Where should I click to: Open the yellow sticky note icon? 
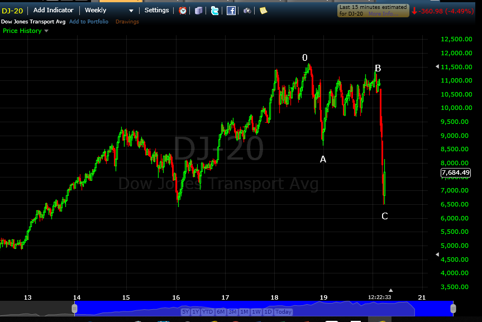(x=264, y=11)
